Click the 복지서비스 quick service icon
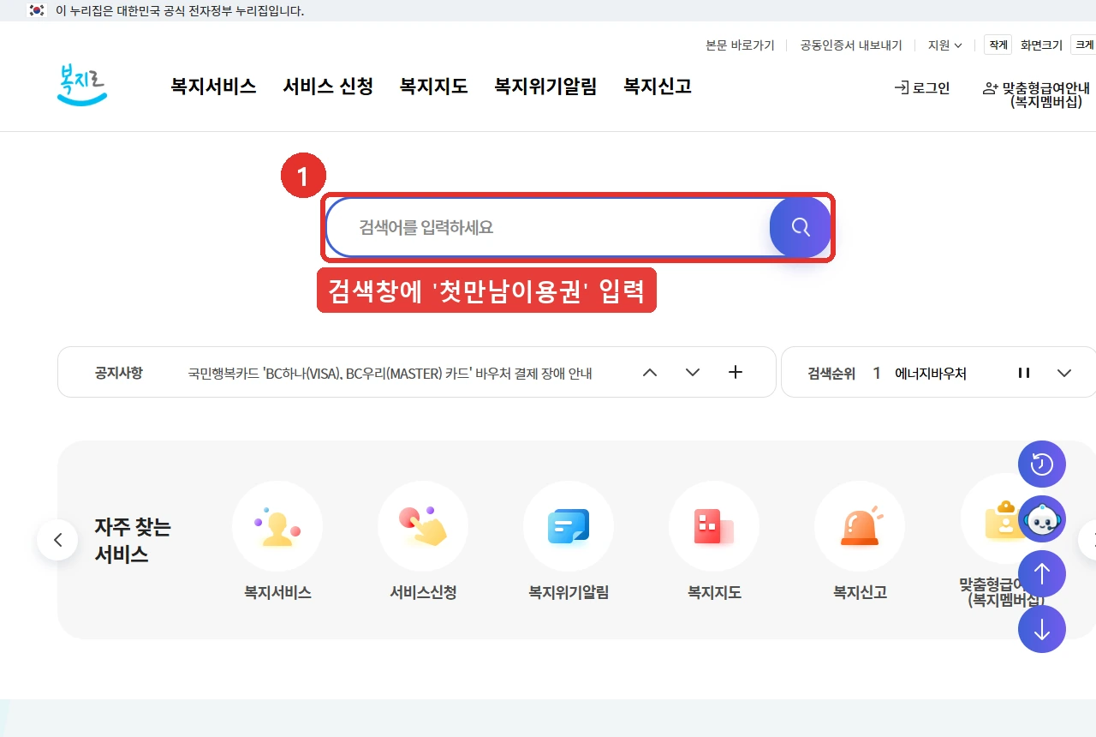The image size is (1096, 737). tap(277, 526)
